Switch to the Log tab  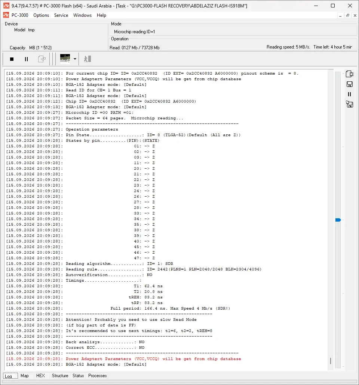click(x=10, y=376)
